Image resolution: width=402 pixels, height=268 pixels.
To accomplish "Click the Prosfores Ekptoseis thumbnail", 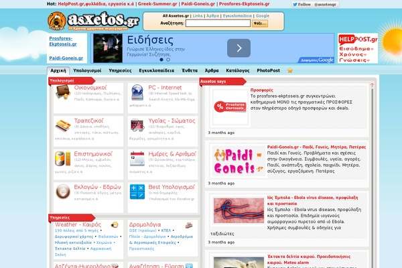I will [230, 107].
